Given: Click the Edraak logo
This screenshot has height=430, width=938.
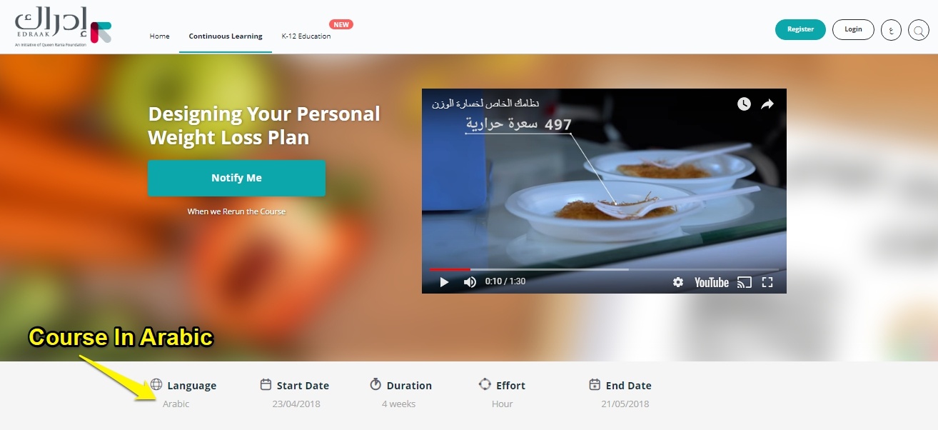Looking at the screenshot, I should click(x=63, y=28).
